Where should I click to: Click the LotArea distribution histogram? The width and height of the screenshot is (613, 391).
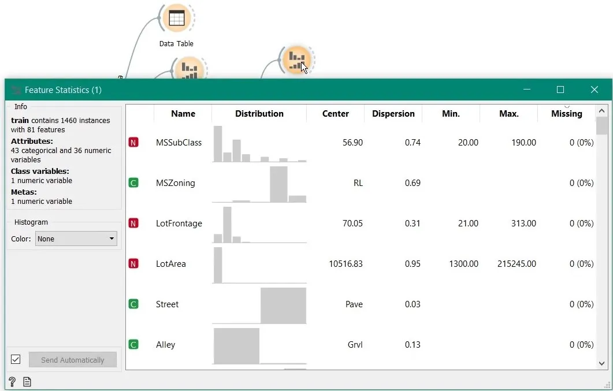pos(259,265)
